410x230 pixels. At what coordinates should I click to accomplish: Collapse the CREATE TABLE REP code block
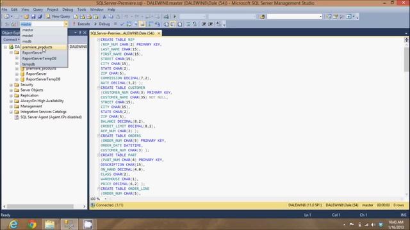[99, 40]
